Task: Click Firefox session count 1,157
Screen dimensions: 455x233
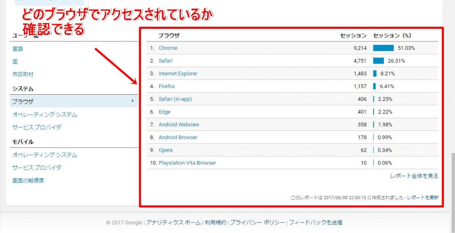Action: coord(360,86)
